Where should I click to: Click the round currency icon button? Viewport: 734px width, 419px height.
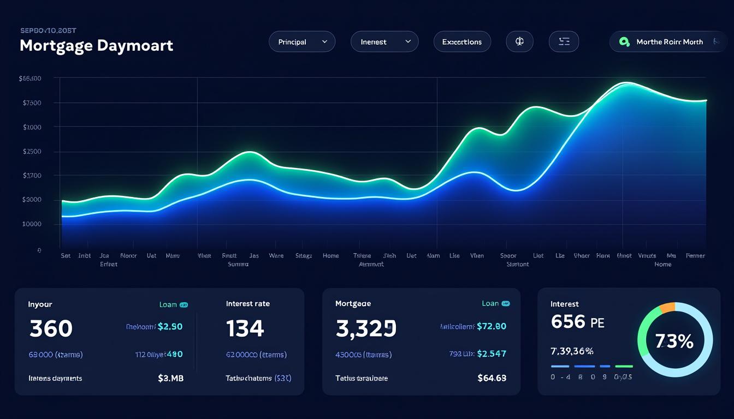click(519, 41)
